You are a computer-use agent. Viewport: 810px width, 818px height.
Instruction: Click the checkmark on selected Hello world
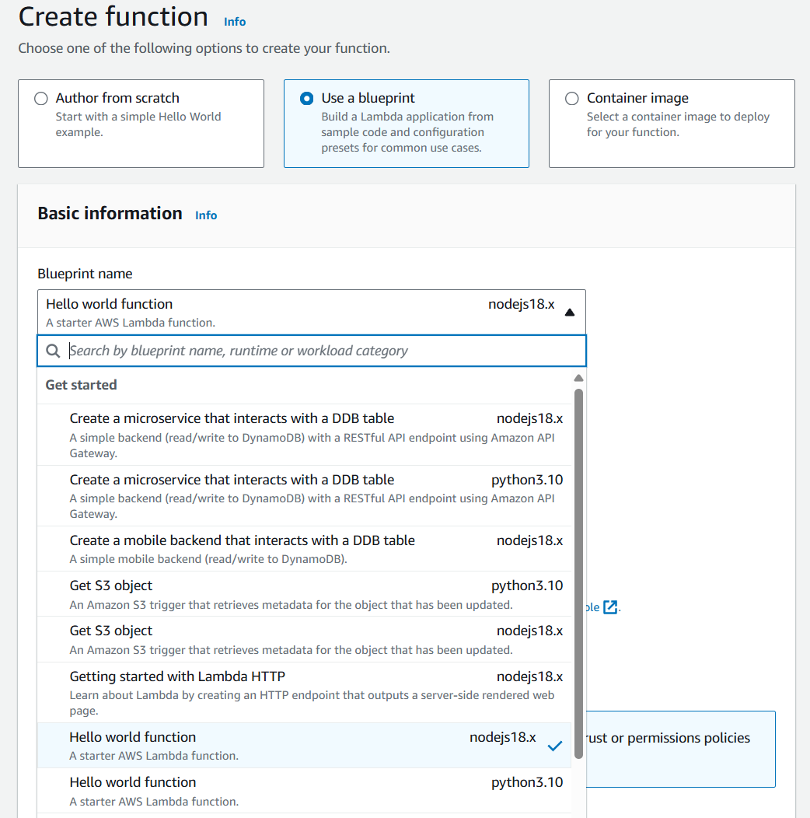pos(555,746)
